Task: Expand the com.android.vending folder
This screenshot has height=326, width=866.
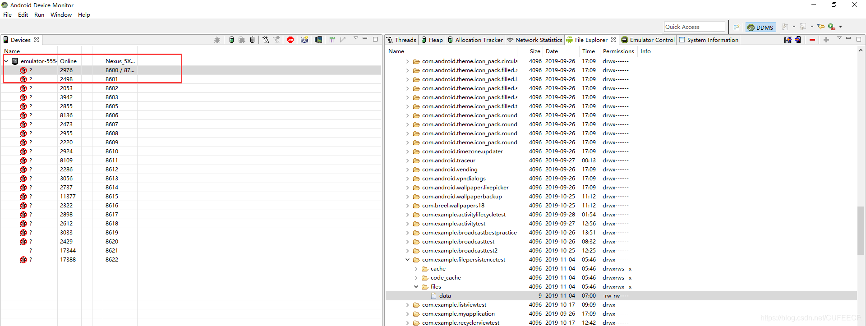Action: click(x=407, y=169)
